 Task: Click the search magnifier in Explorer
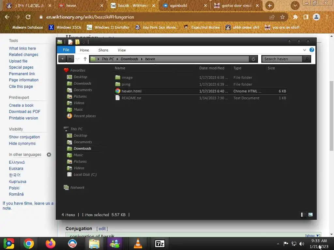click(x=307, y=59)
